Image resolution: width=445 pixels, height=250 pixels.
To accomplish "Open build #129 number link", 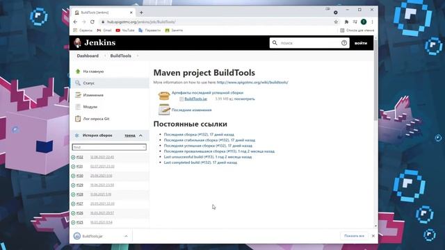I will [80, 185].
